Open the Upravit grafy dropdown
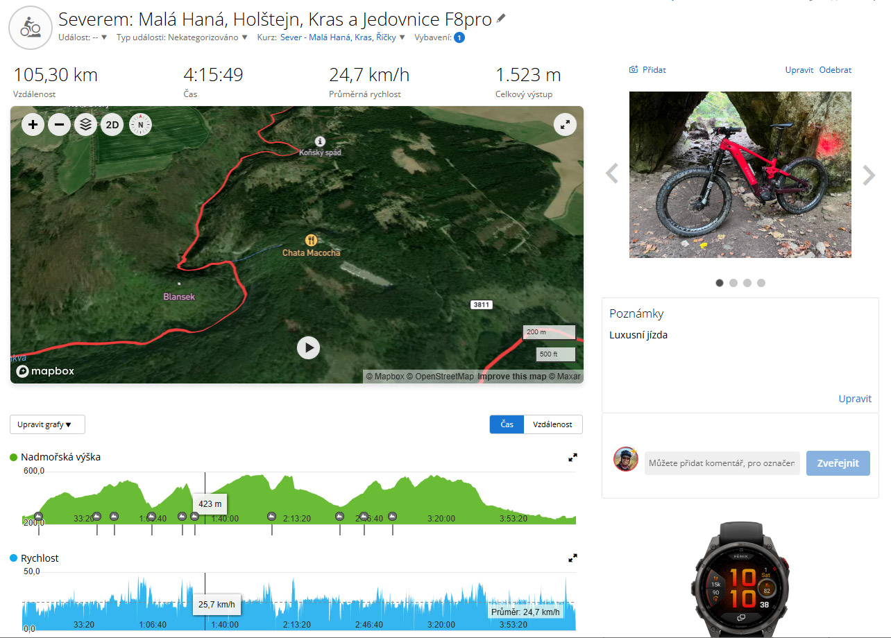This screenshot has height=638, width=891. pos(47,424)
